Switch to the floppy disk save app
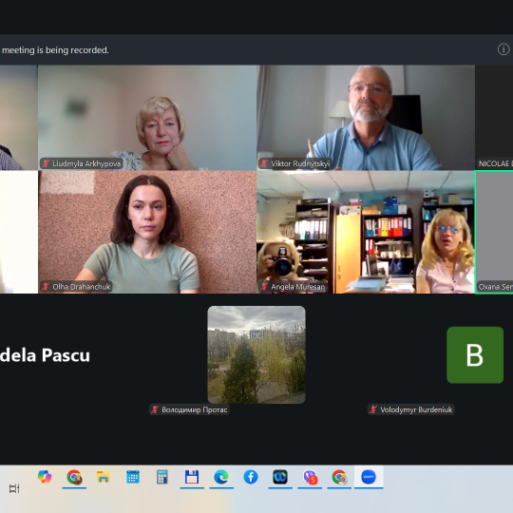This screenshot has height=513, width=513. [x=192, y=477]
